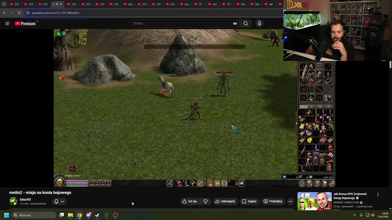The image size is (392, 220).
Task: Click the taskbar Wyszukaj search box
Action: click(34, 215)
